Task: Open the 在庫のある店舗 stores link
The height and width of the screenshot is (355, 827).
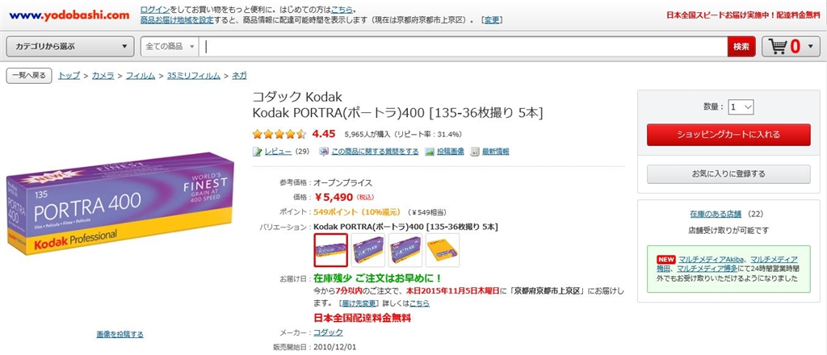Action: 715,215
